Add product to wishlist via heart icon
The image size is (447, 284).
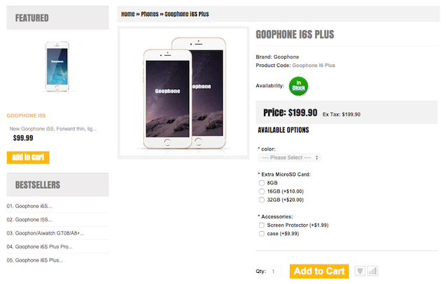[360, 271]
